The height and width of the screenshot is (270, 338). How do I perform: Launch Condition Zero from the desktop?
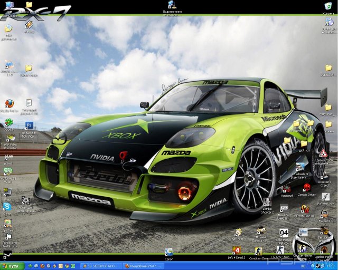point(258,251)
